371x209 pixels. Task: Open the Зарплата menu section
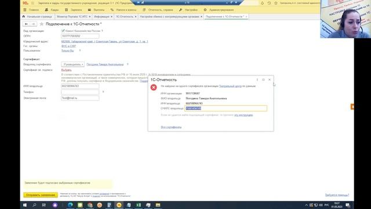[x=74, y=10]
